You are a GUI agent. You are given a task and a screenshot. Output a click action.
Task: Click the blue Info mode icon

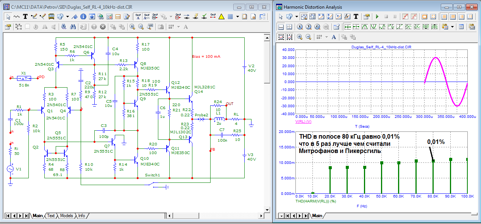pyautogui.click(x=83, y=17)
